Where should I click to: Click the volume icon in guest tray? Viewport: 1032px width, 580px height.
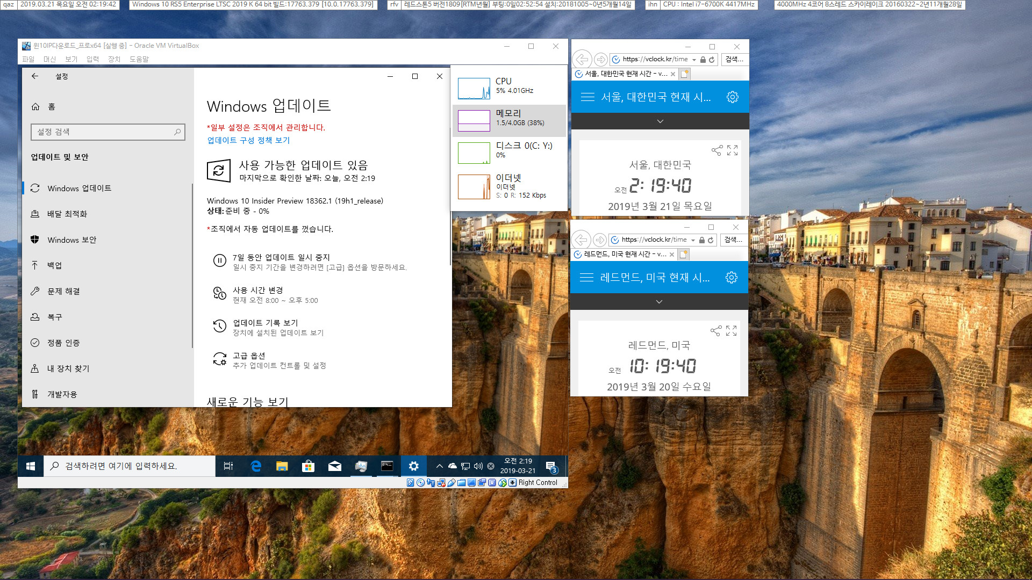point(478,466)
